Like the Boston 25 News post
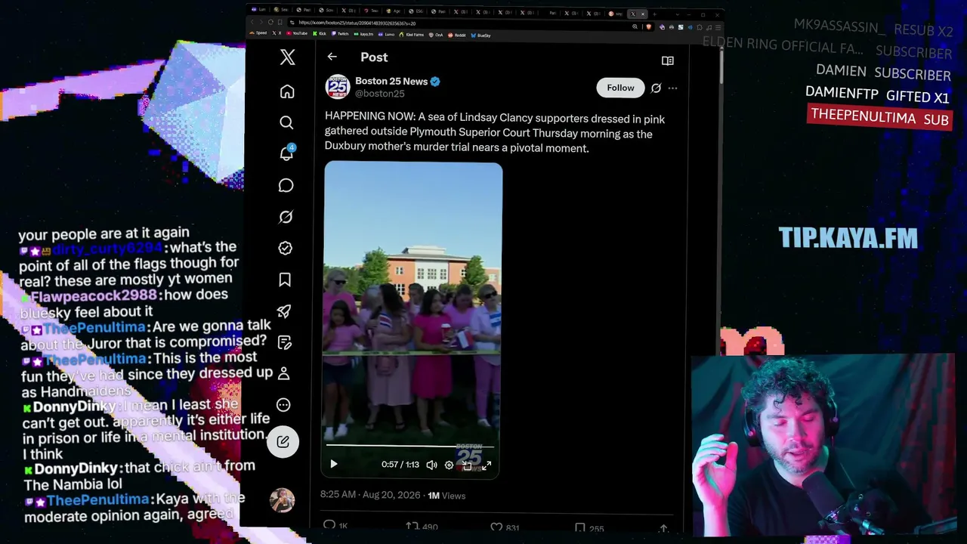This screenshot has width=967, height=544. [x=496, y=527]
